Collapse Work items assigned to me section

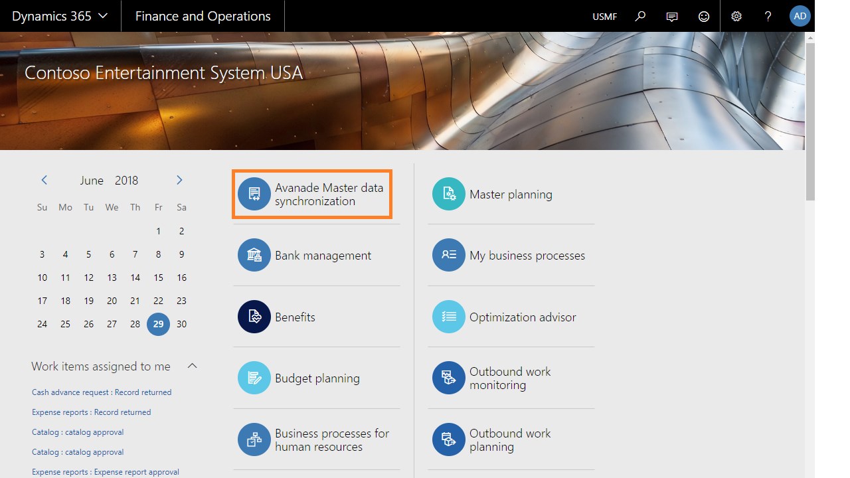pos(192,366)
